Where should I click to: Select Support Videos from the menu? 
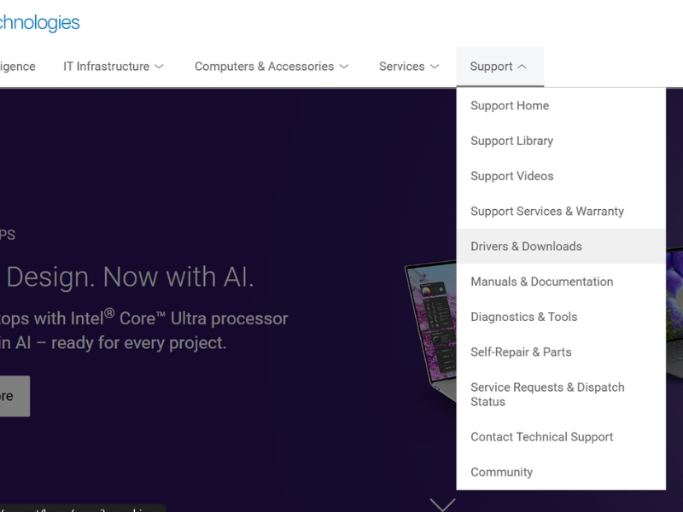pyautogui.click(x=511, y=176)
